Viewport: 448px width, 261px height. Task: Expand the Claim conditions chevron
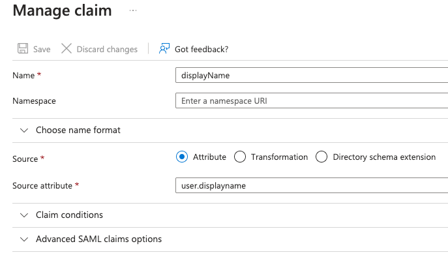[x=24, y=215]
